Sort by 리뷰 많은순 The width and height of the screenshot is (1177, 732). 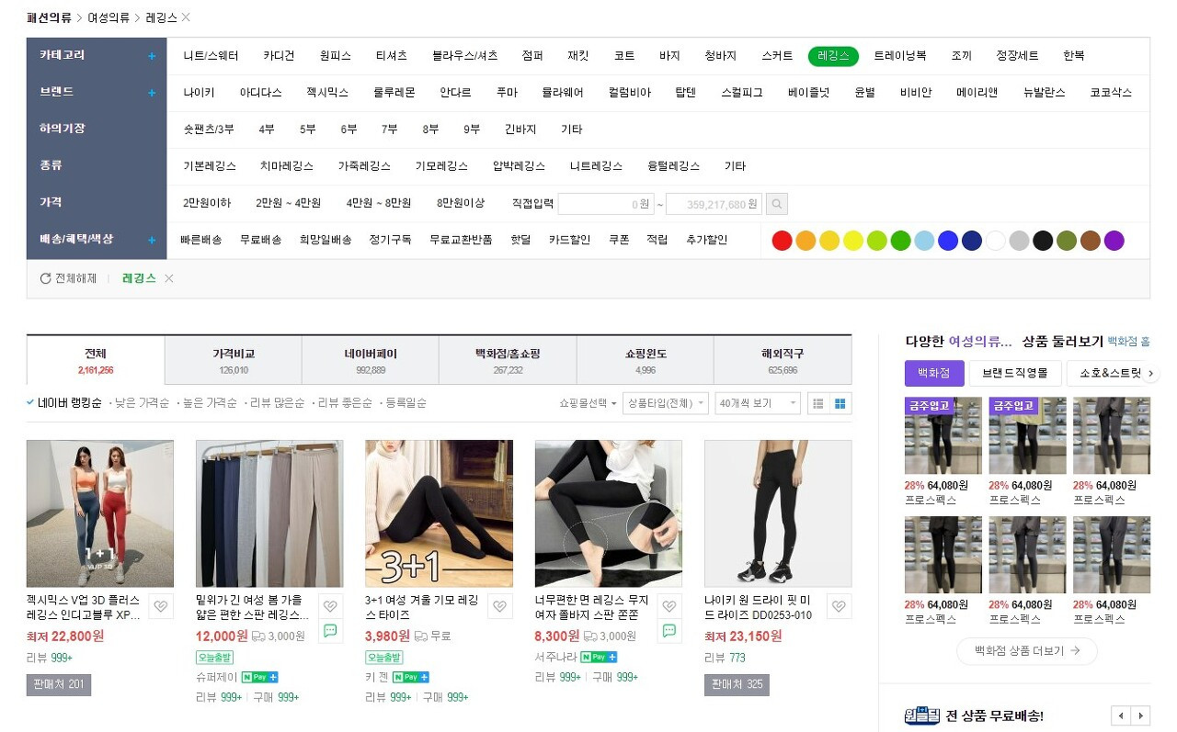coord(277,403)
